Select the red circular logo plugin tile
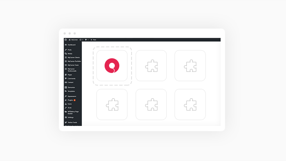 (x=112, y=66)
